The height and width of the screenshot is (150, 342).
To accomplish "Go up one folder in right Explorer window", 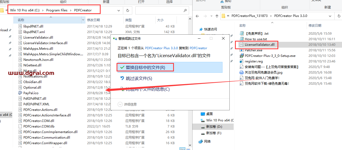I will click(217, 16).
